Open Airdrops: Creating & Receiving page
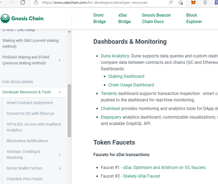The height and width of the screenshot is (184, 218). coord(23,155)
